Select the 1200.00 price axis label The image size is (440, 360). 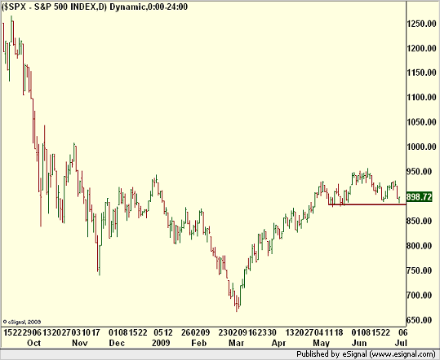click(x=422, y=48)
